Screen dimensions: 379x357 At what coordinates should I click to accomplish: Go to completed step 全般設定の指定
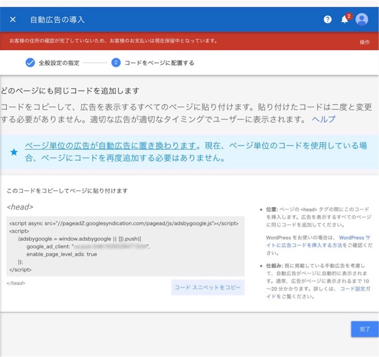[x=53, y=63]
